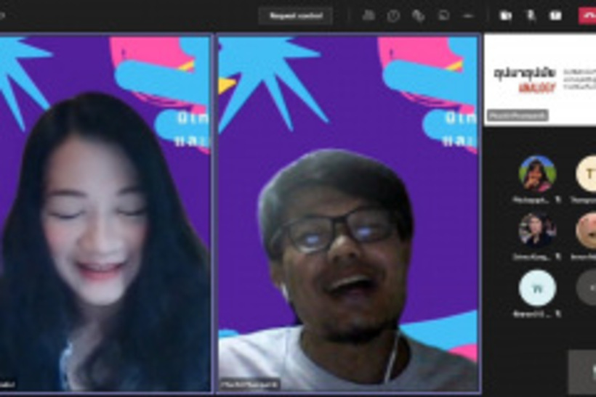Click the second icon in the meeting toolbar
Screen dimensions: 596x397
(393, 15)
